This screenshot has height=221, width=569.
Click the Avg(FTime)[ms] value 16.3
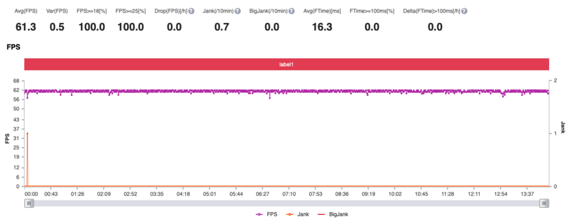pyautogui.click(x=322, y=27)
